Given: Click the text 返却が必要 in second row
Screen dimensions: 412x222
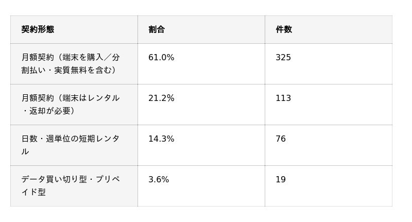Looking at the screenshot, I should [x=50, y=111].
